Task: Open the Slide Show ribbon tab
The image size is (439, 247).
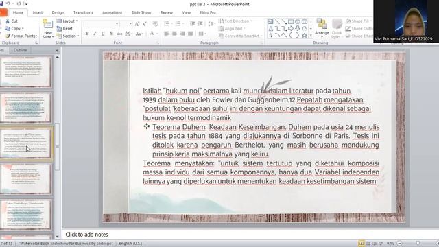Action: tap(141, 12)
